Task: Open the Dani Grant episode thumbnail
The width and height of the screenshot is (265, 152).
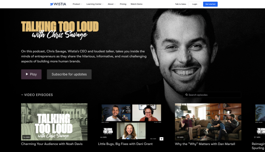Action: (x=131, y=122)
